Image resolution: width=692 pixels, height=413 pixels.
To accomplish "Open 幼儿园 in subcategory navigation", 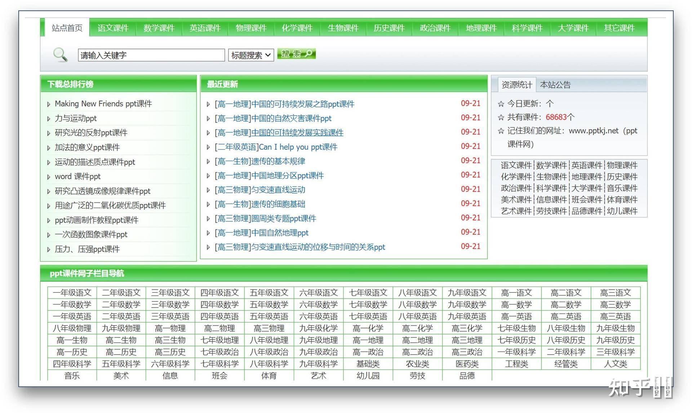I will [368, 376].
